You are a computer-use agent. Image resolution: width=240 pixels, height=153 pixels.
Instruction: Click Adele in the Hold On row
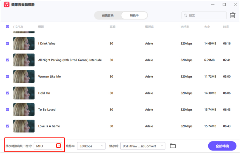[149, 93]
